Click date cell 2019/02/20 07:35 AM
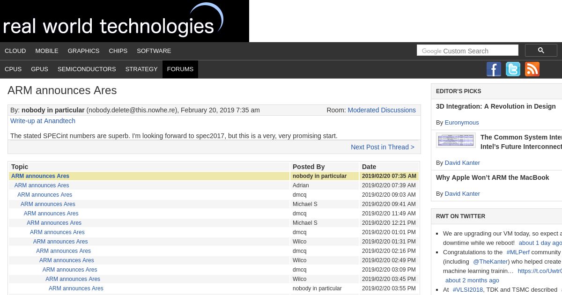 389,176
